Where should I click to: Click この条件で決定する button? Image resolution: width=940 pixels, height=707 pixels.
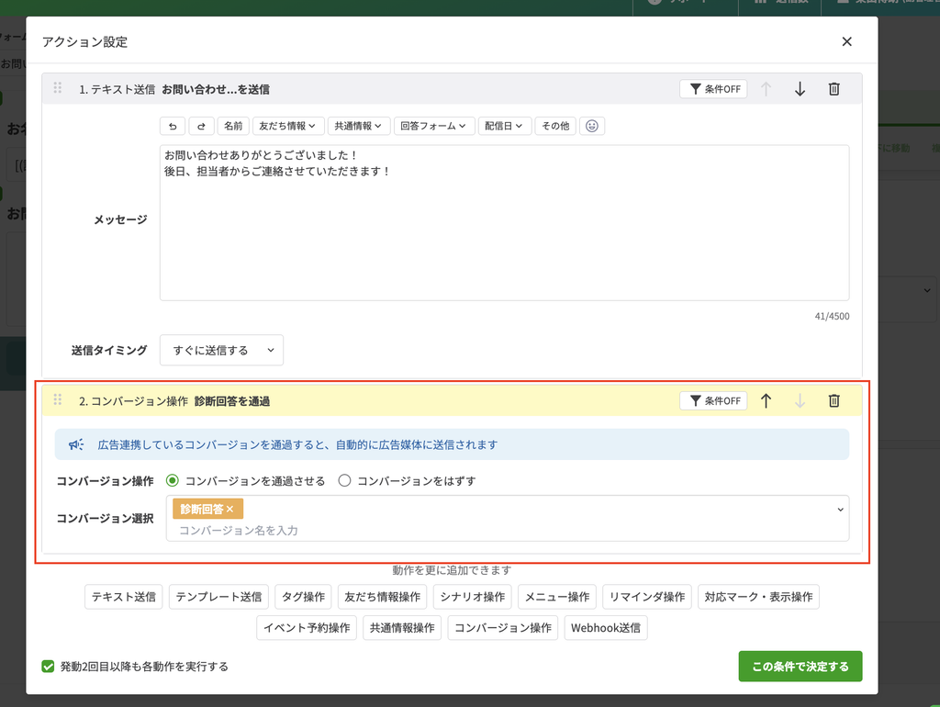pyautogui.click(x=800, y=667)
